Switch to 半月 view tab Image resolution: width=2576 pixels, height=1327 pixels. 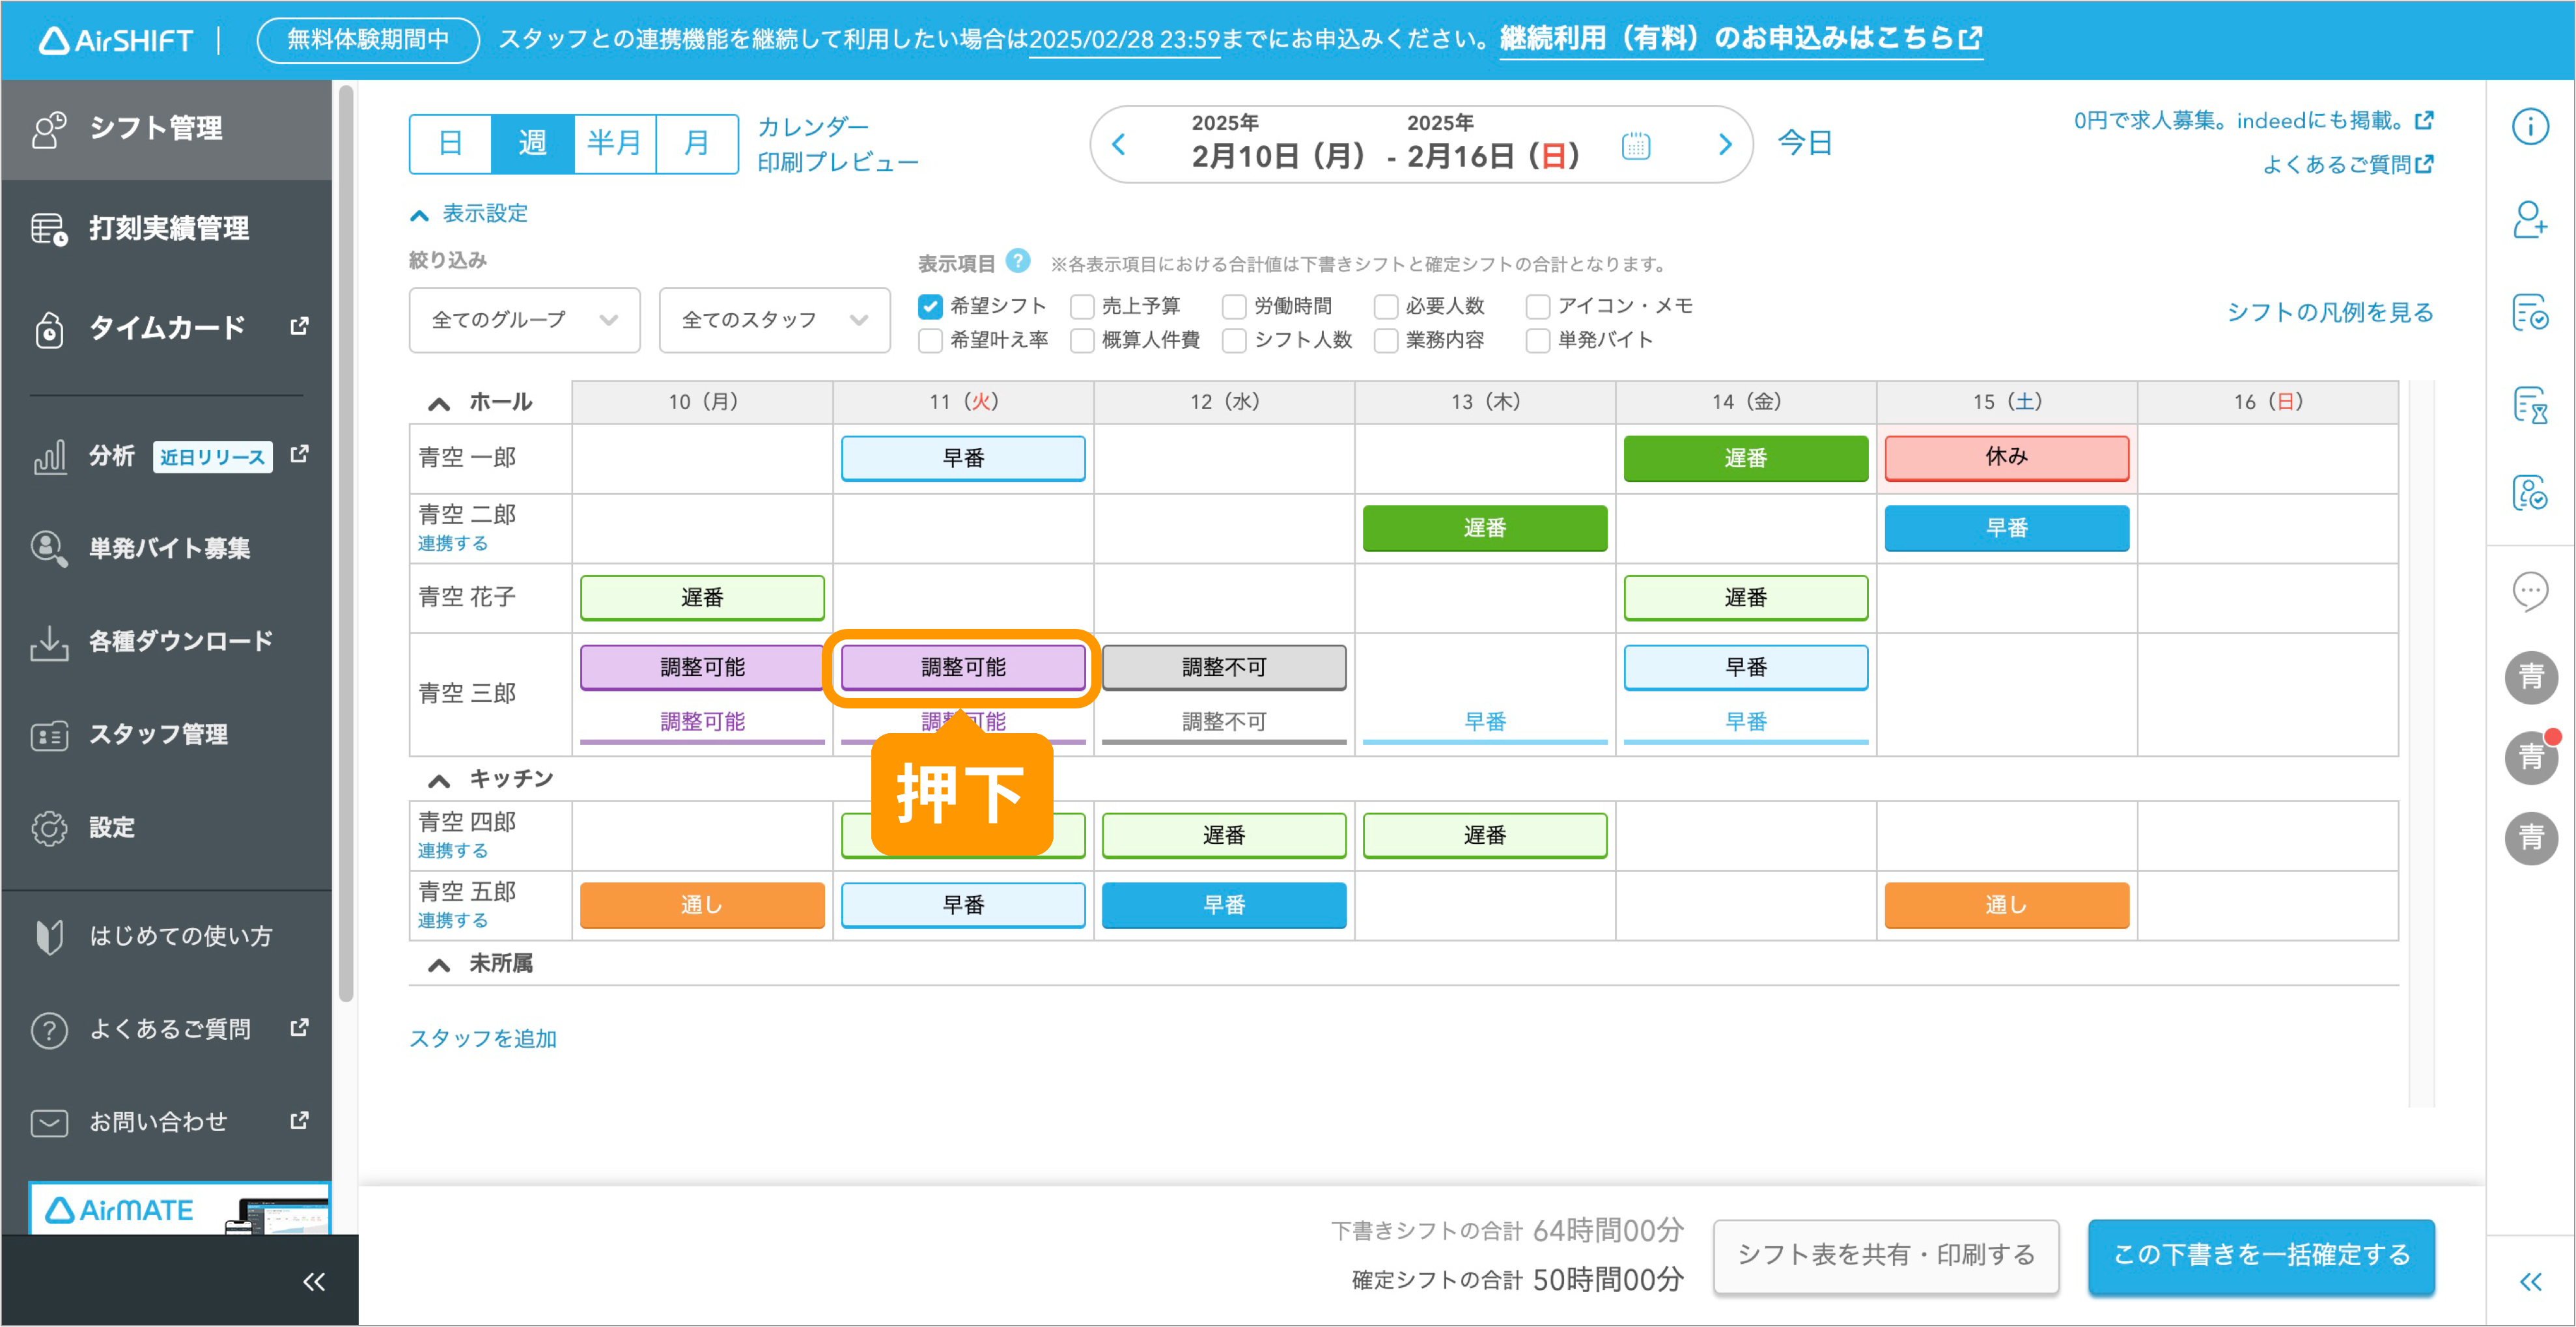coord(614,144)
